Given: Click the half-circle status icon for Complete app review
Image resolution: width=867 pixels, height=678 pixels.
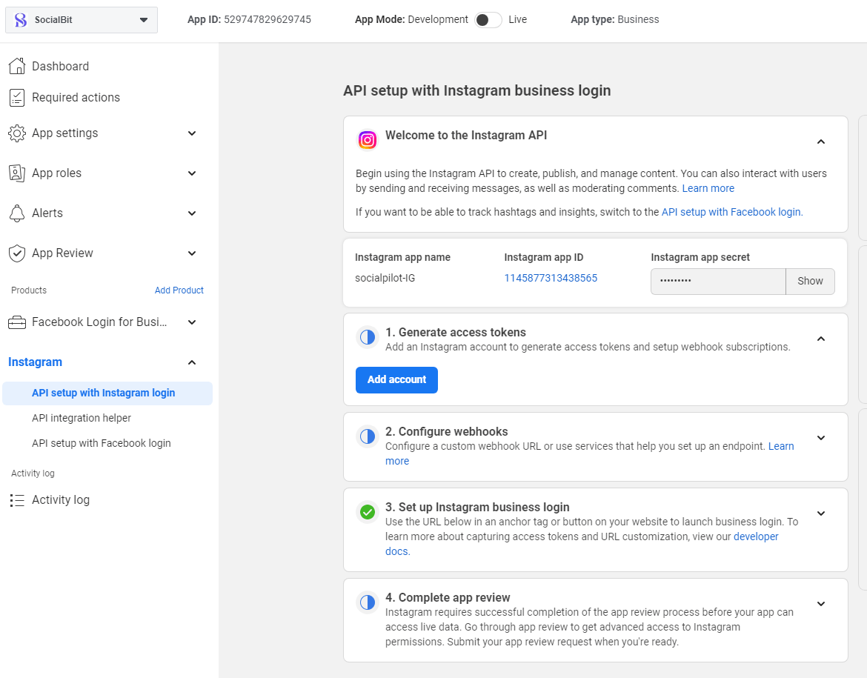Looking at the screenshot, I should point(368,602).
